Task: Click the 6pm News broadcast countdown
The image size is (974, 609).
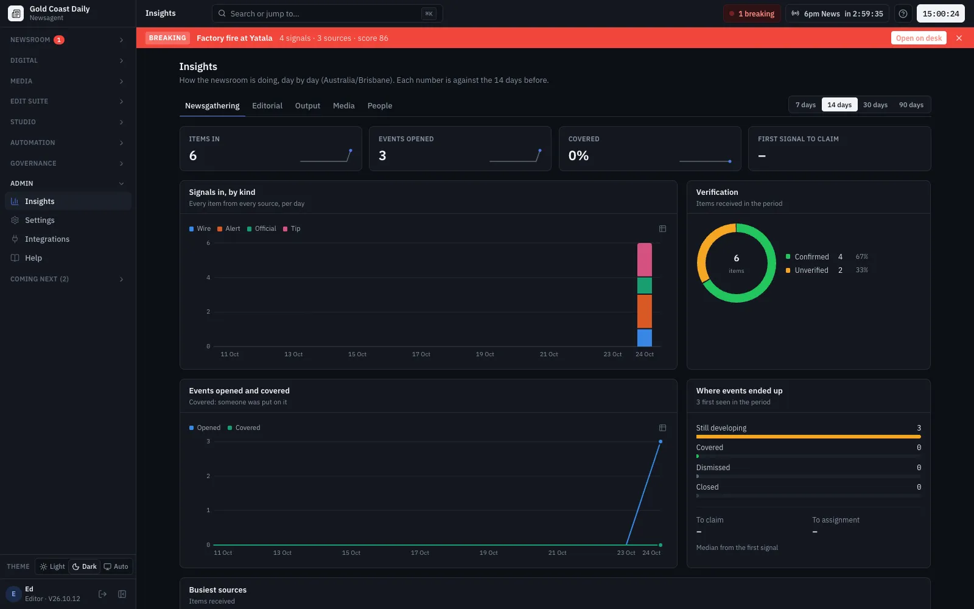Action: (x=837, y=13)
